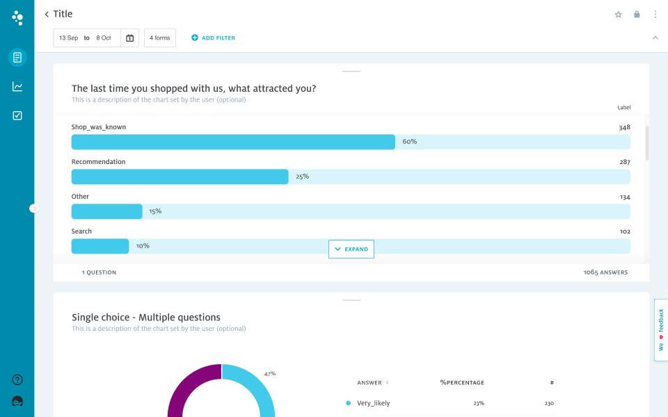Screen dimensions: 668x417
Task: Click the Recommendation 25% bar
Action: tap(180, 177)
